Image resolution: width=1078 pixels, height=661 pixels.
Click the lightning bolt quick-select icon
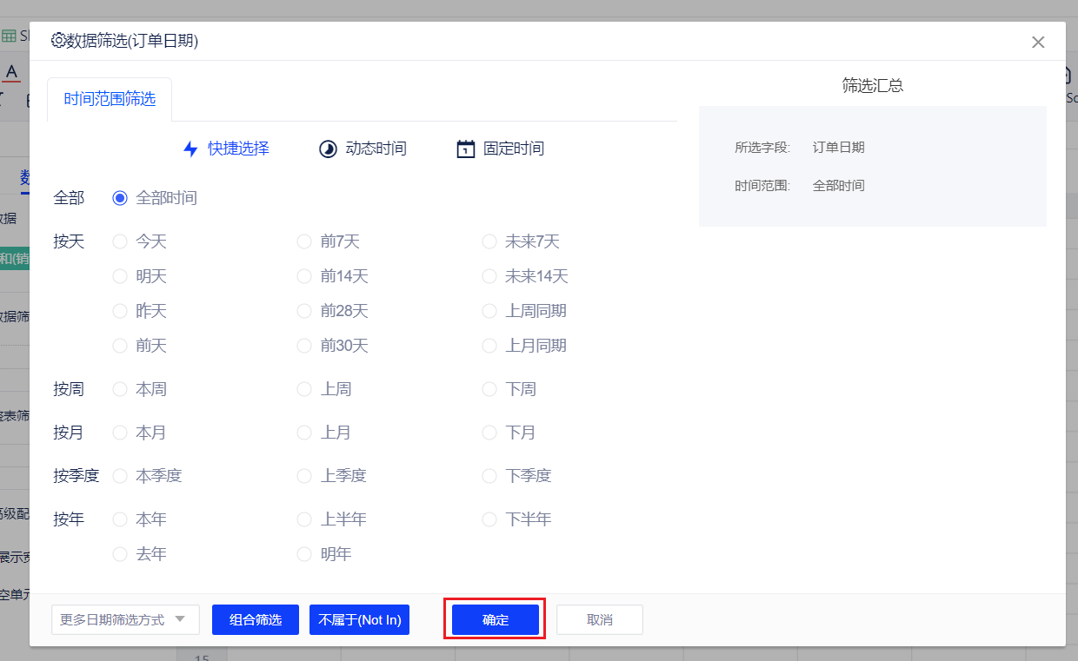pos(190,149)
